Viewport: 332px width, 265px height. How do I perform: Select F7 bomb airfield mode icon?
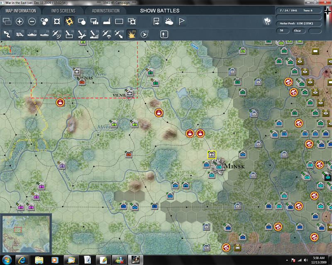pos(82,34)
